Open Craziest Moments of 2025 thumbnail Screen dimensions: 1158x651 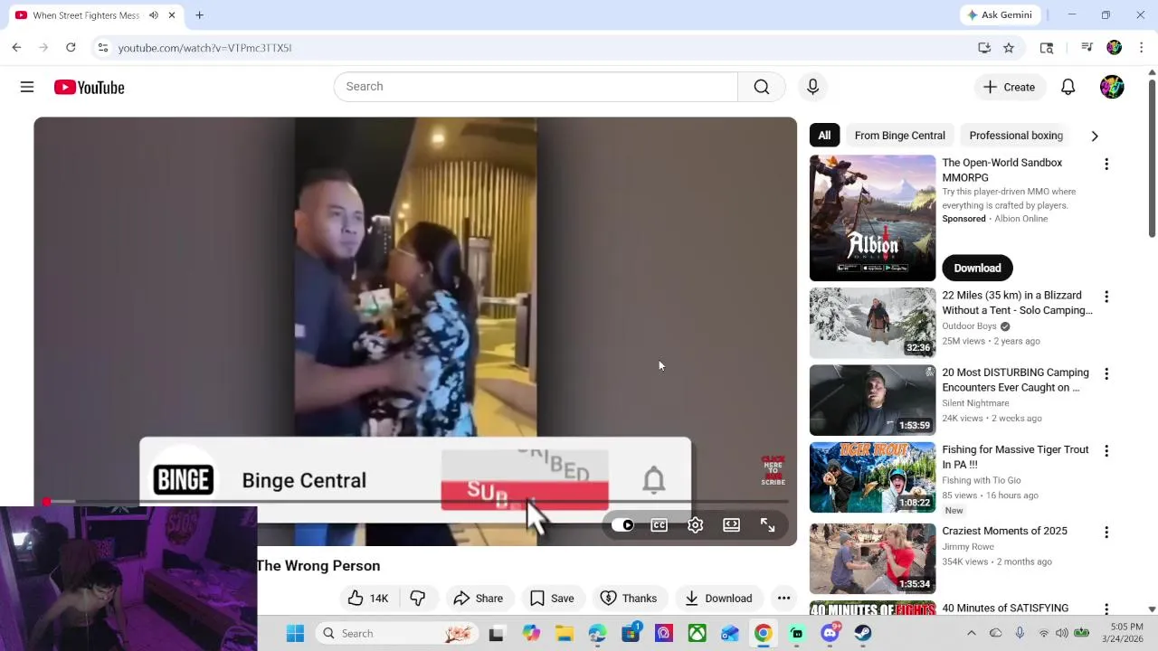pyautogui.click(x=872, y=558)
